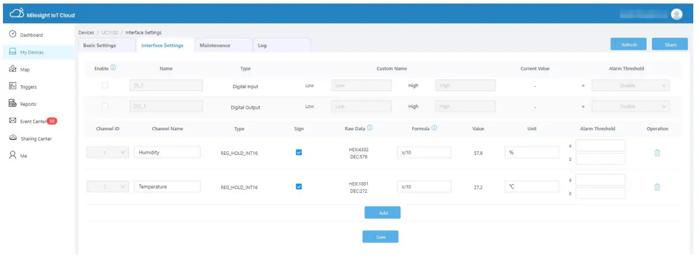Click the info icon beside Raw Data
The image size is (698, 269).
(370, 128)
